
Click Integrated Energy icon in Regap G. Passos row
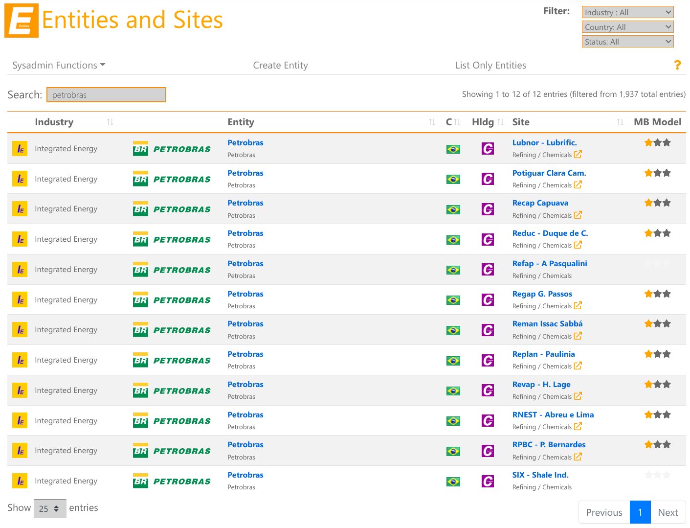pos(20,300)
